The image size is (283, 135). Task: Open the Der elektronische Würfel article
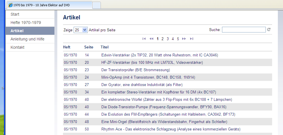pyautogui.click(x=167, y=99)
